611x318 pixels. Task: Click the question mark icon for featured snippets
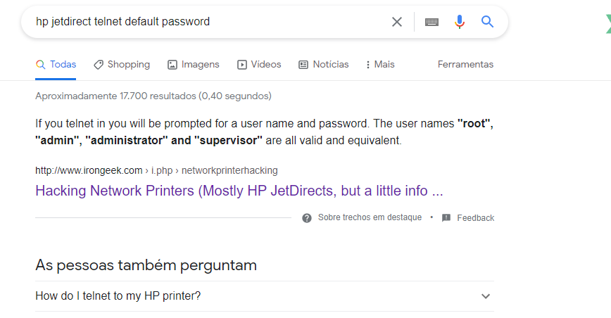click(x=307, y=218)
